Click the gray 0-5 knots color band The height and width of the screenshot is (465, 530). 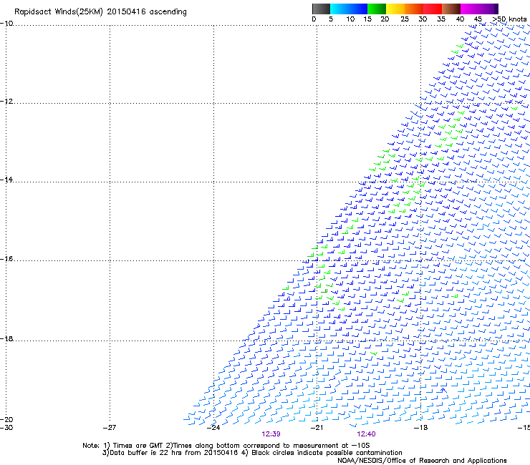[x=321, y=9]
